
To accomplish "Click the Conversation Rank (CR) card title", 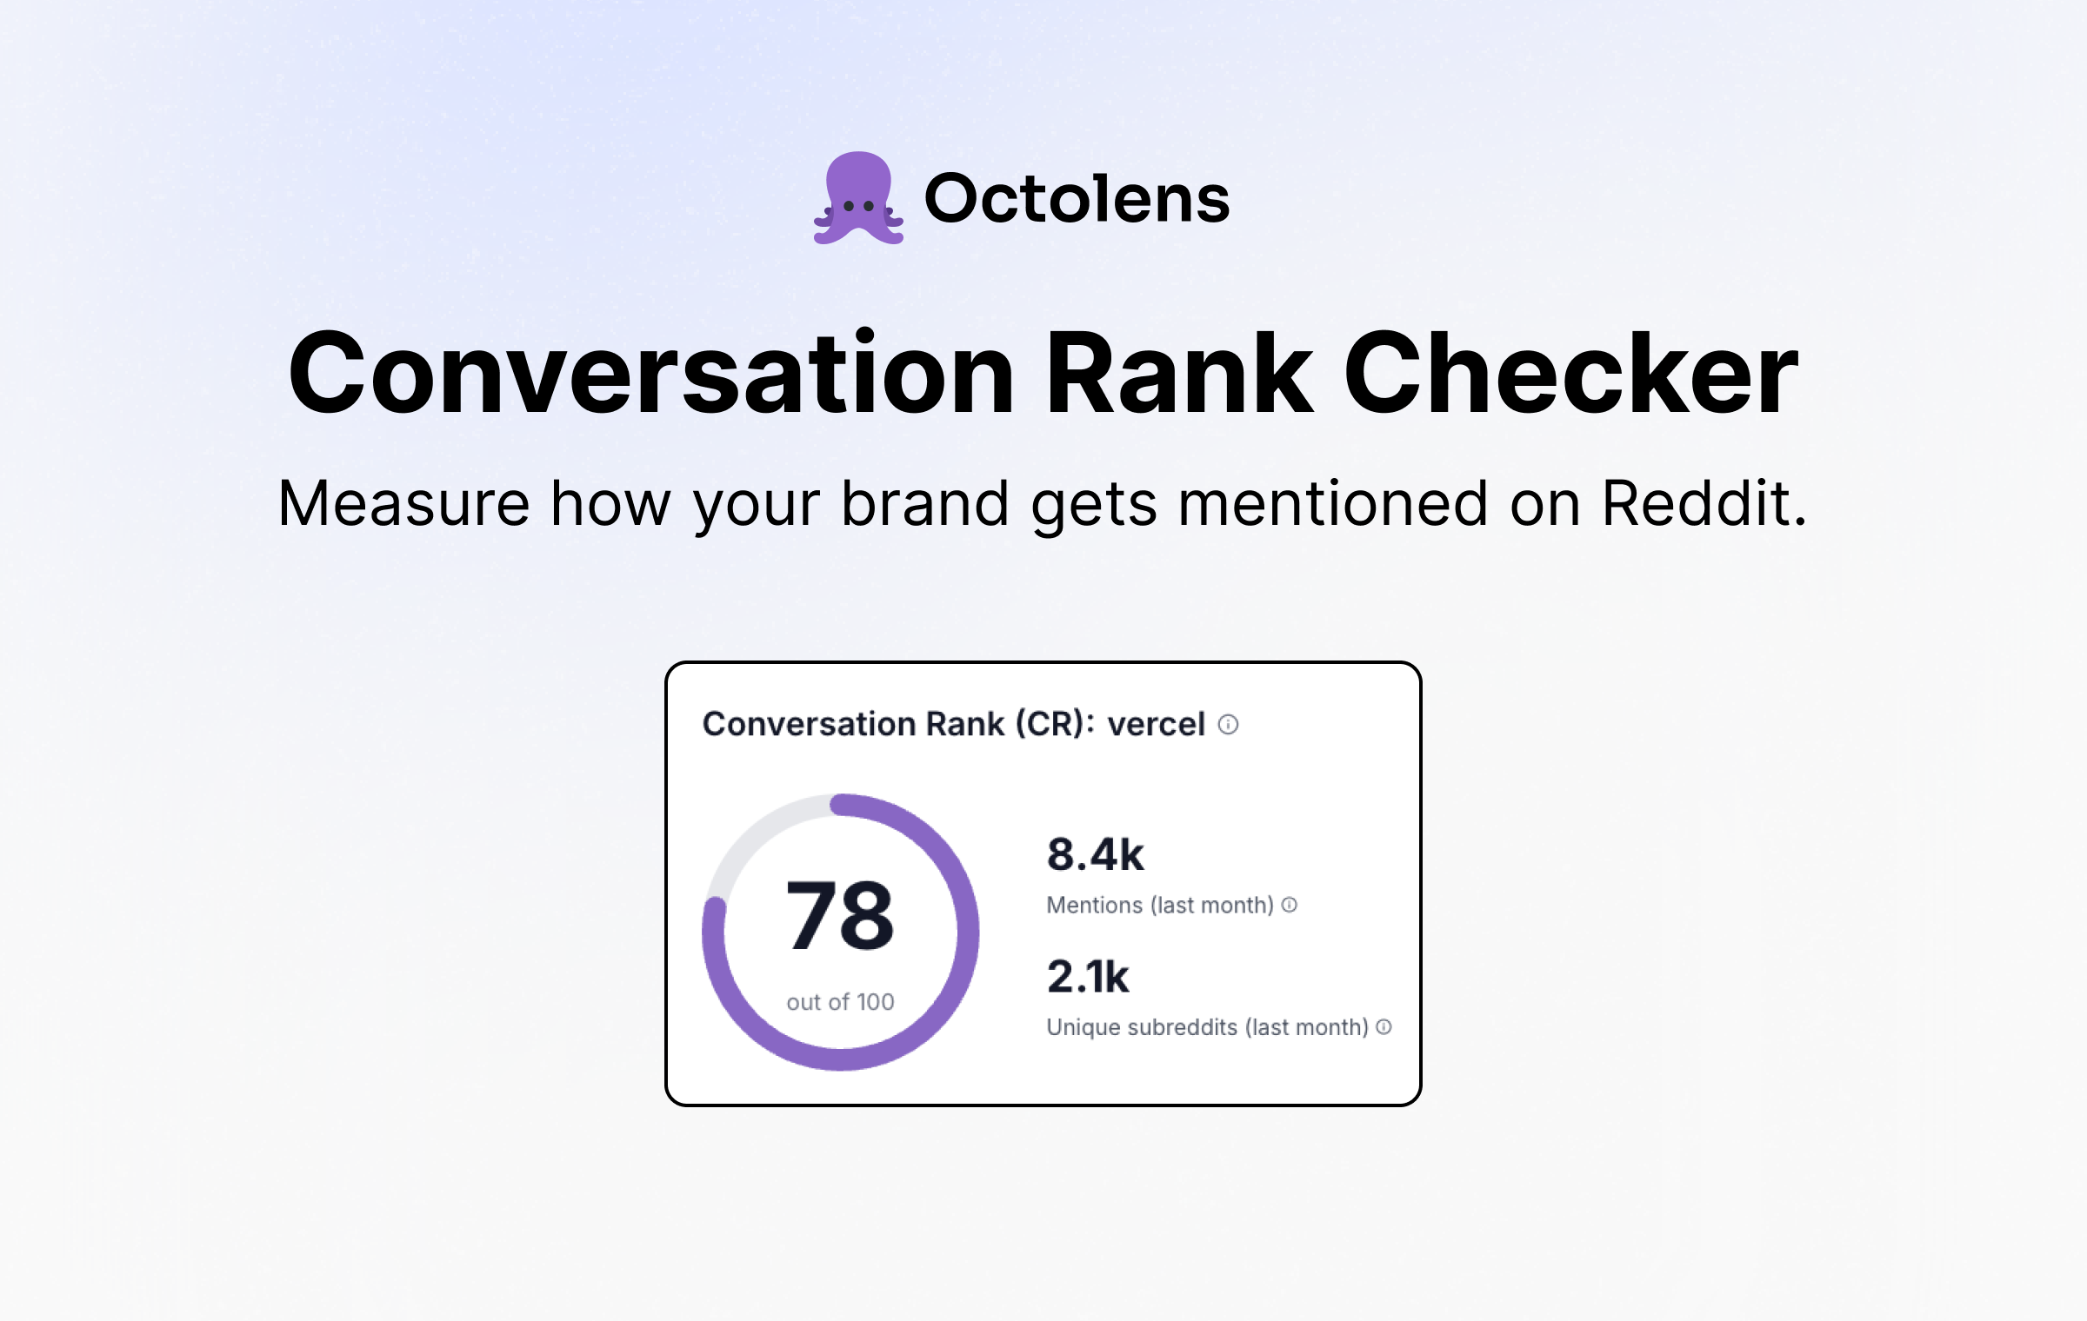I will pos(898,724).
